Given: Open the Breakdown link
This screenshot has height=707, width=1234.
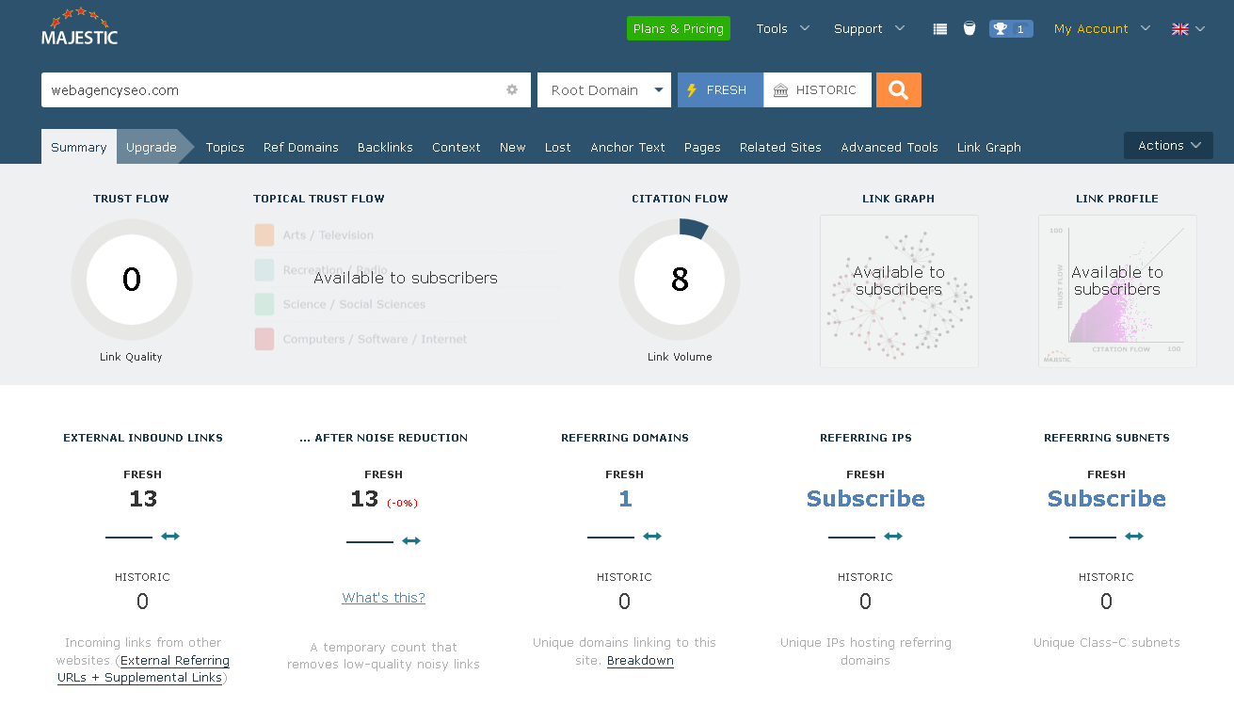Looking at the screenshot, I should [x=640, y=660].
